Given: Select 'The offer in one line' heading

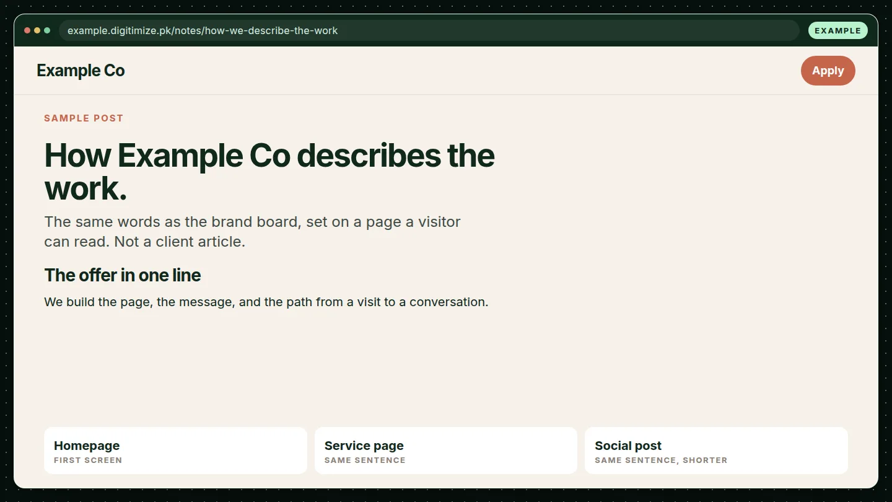Looking at the screenshot, I should point(123,275).
